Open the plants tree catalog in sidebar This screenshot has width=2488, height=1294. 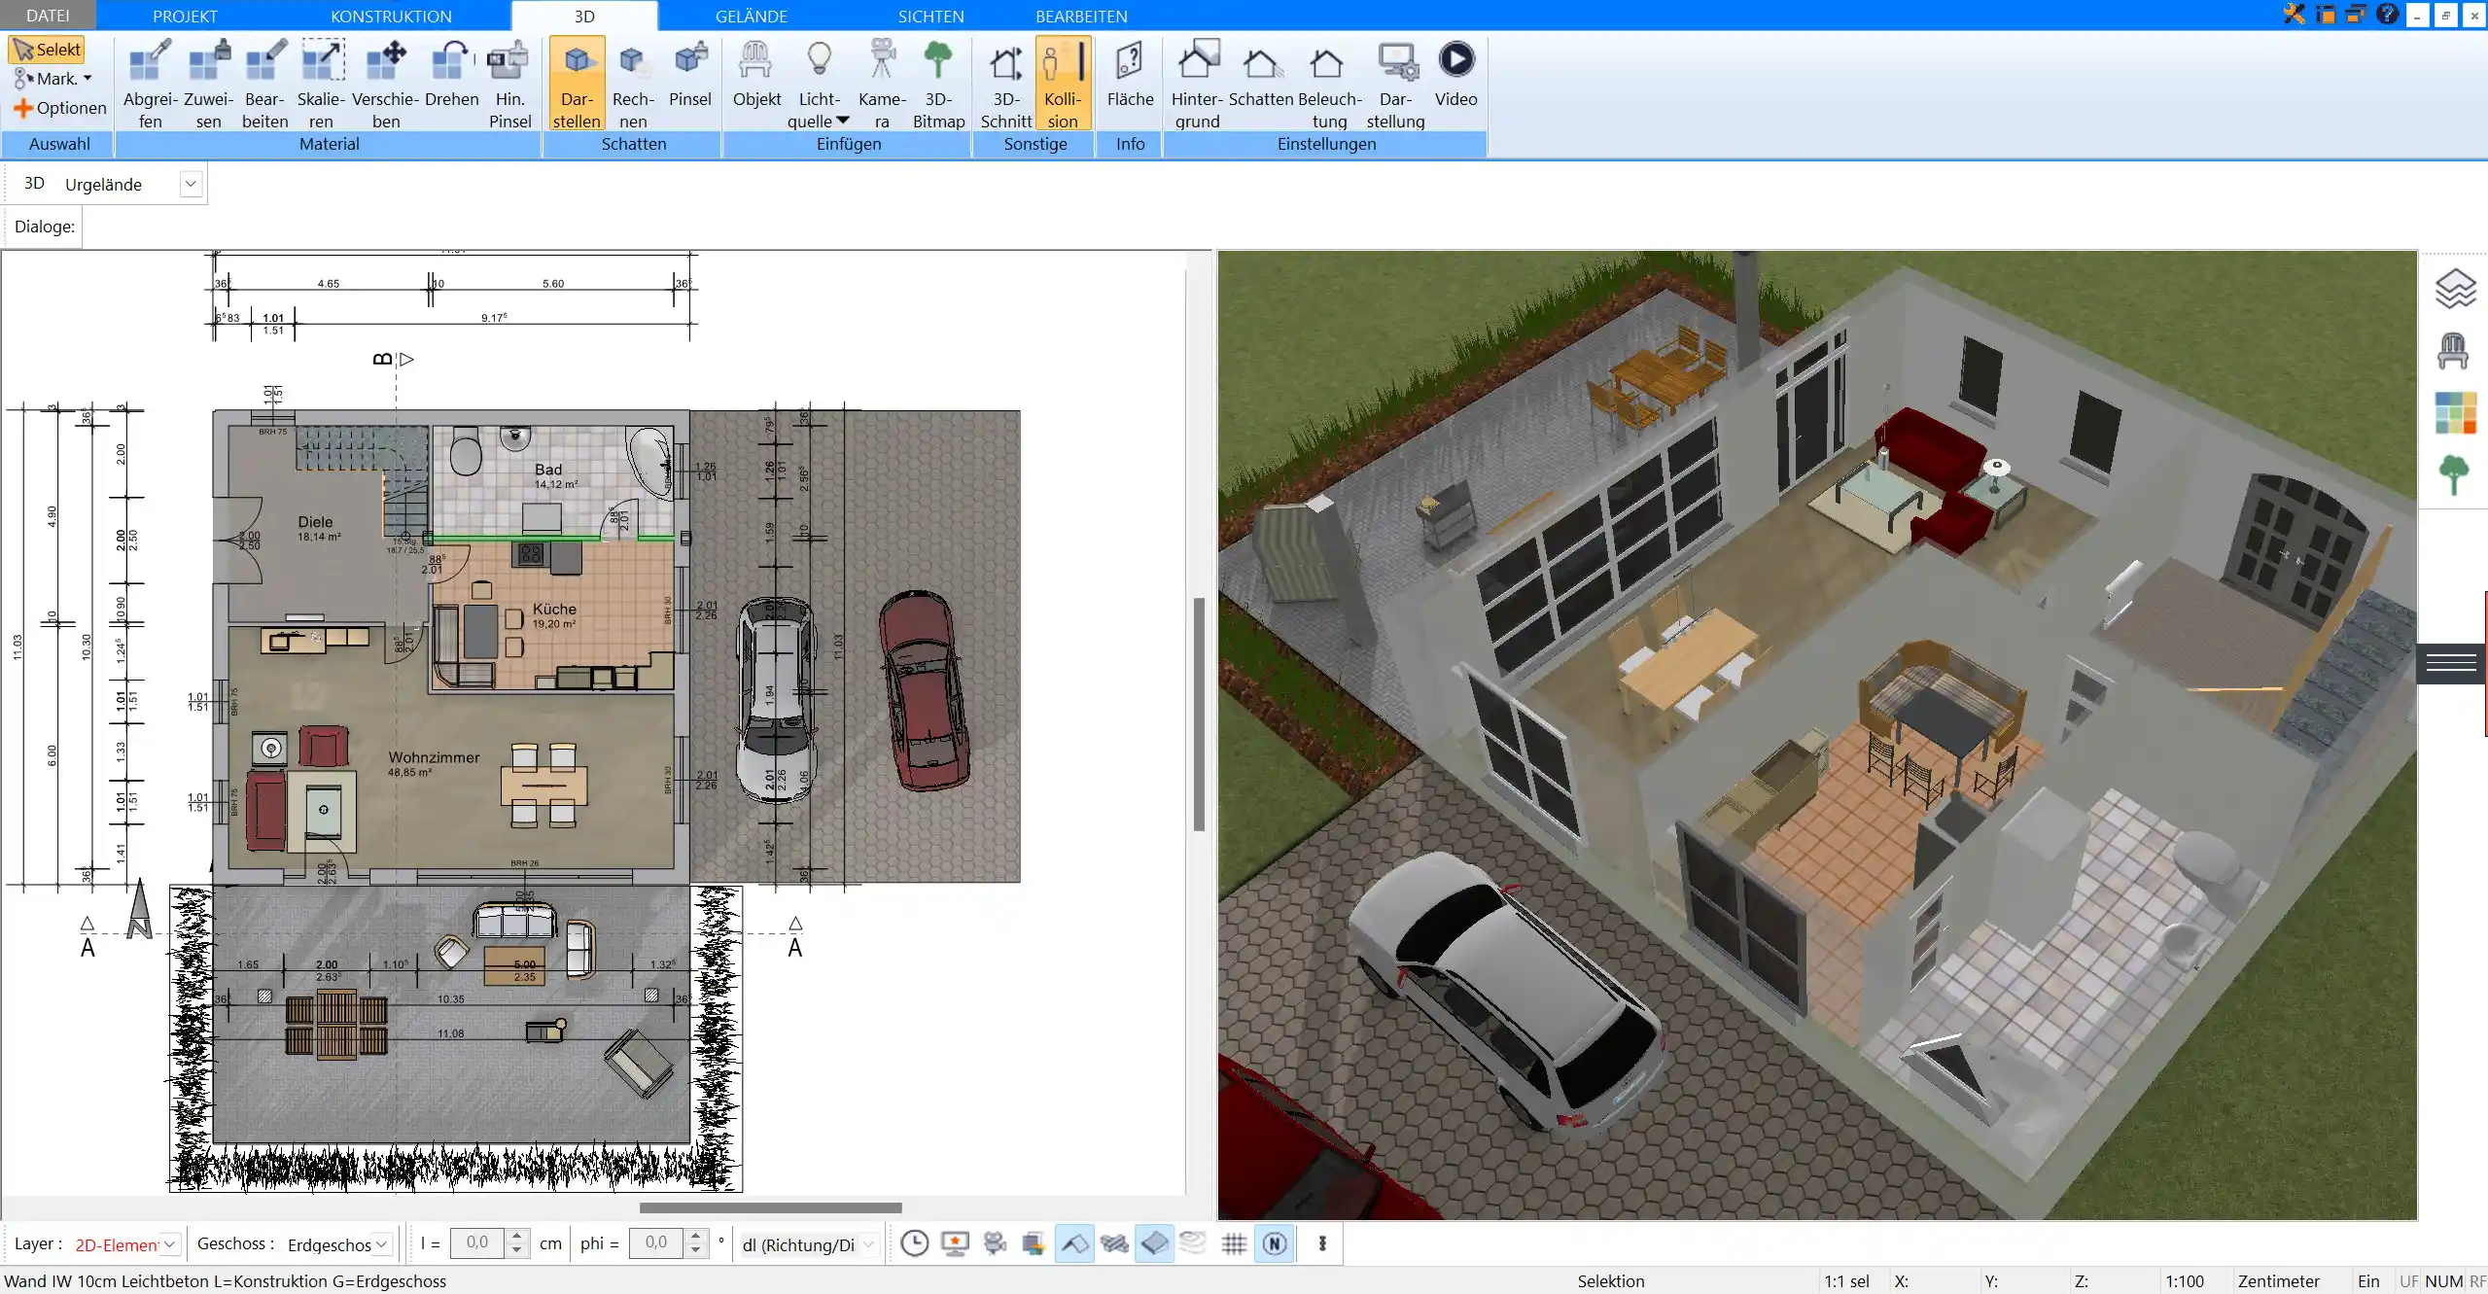coord(2454,475)
